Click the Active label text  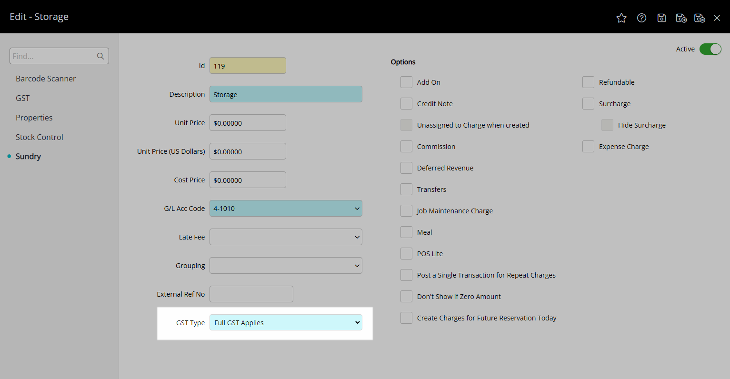[685, 49]
